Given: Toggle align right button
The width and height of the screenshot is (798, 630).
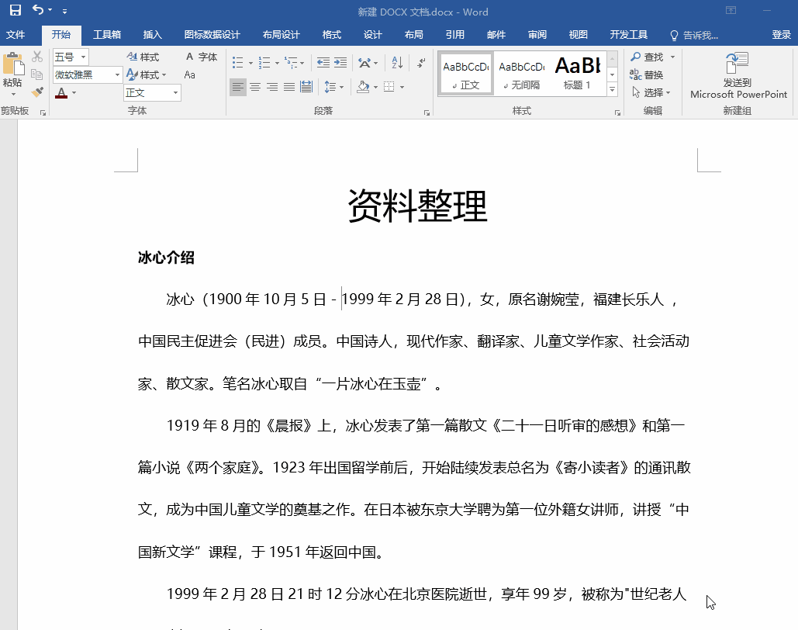Looking at the screenshot, I should click(x=272, y=87).
